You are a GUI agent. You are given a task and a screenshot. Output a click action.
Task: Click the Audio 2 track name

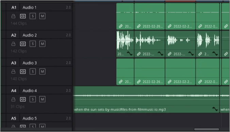pyautogui.click(x=30, y=35)
